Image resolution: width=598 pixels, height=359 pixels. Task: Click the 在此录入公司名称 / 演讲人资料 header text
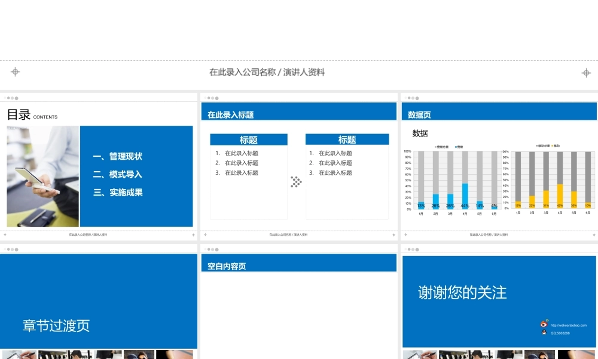pyautogui.click(x=267, y=72)
